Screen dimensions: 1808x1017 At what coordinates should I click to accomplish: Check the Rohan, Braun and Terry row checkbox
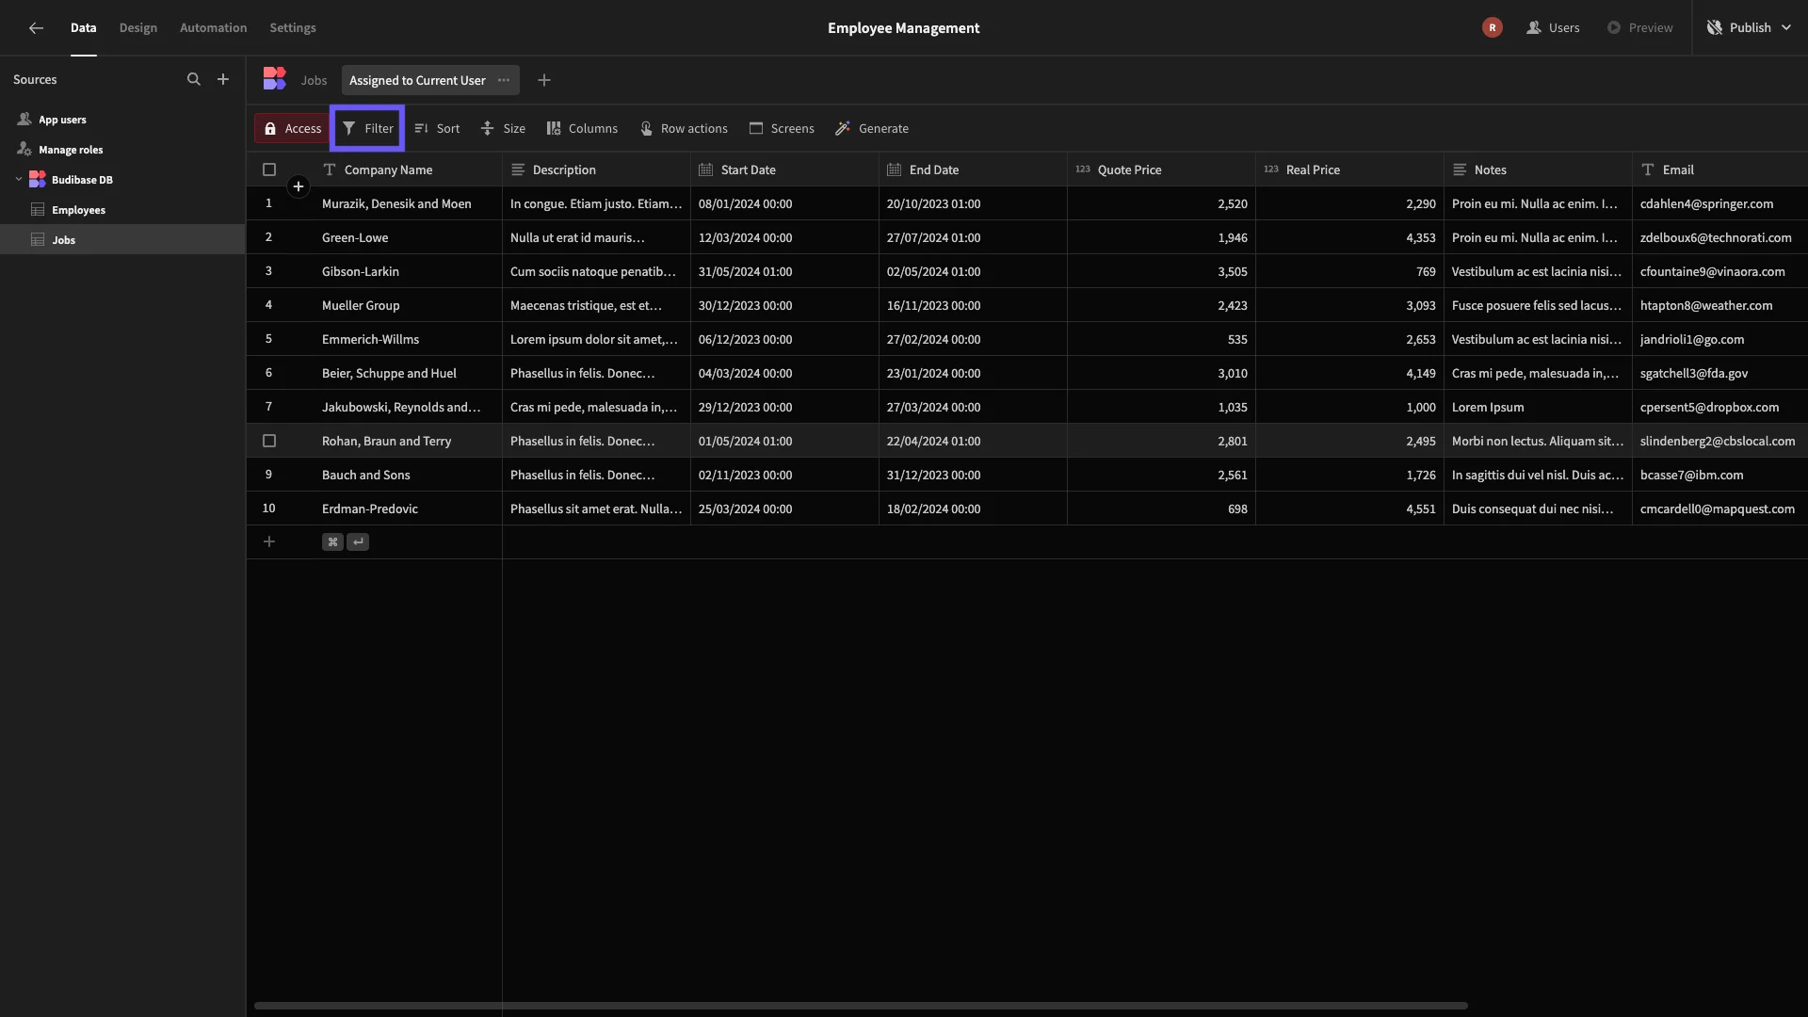[269, 441]
